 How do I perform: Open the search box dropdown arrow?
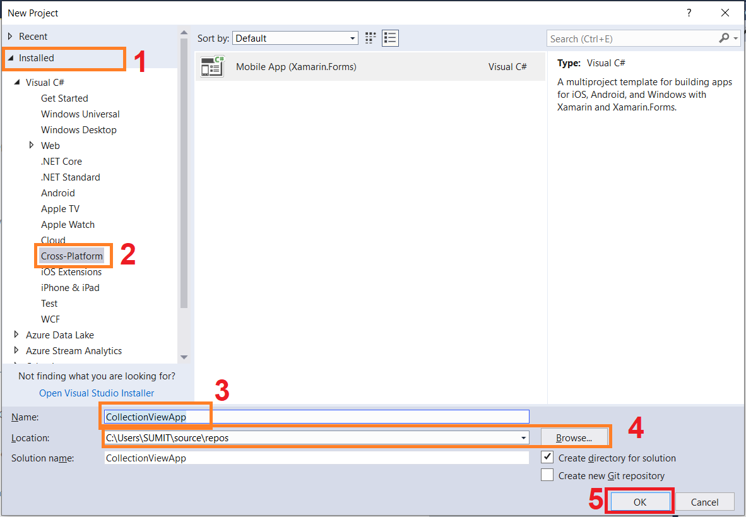736,38
